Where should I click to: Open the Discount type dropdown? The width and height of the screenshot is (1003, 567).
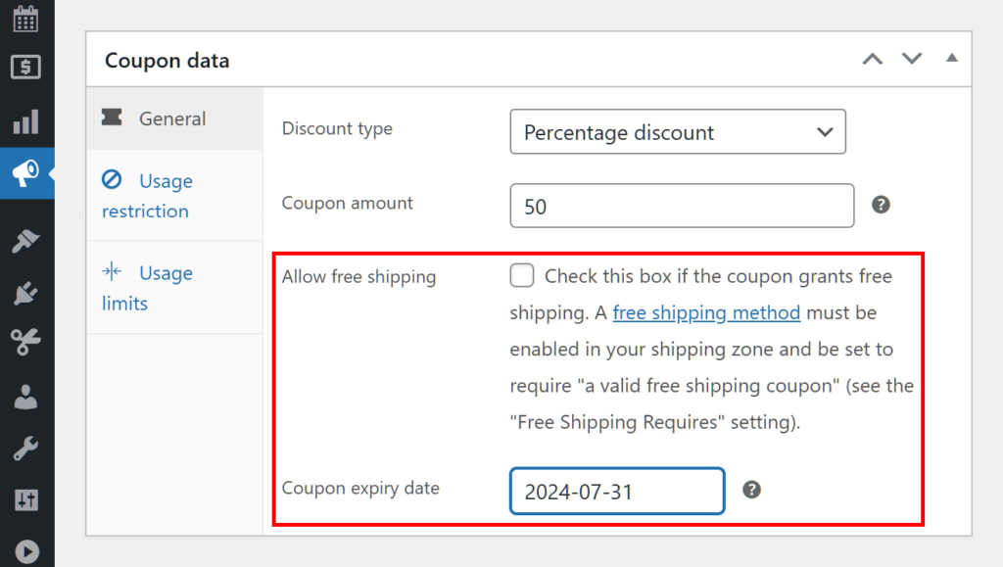[x=677, y=132]
